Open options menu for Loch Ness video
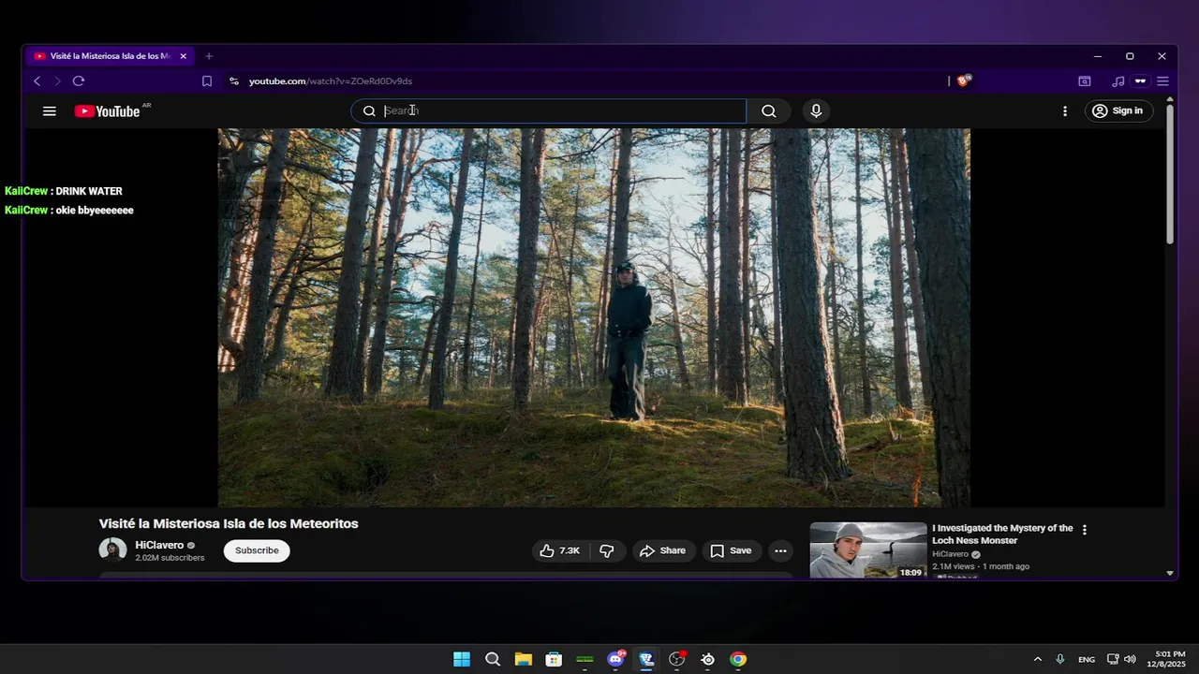1199x674 pixels. (x=1085, y=530)
